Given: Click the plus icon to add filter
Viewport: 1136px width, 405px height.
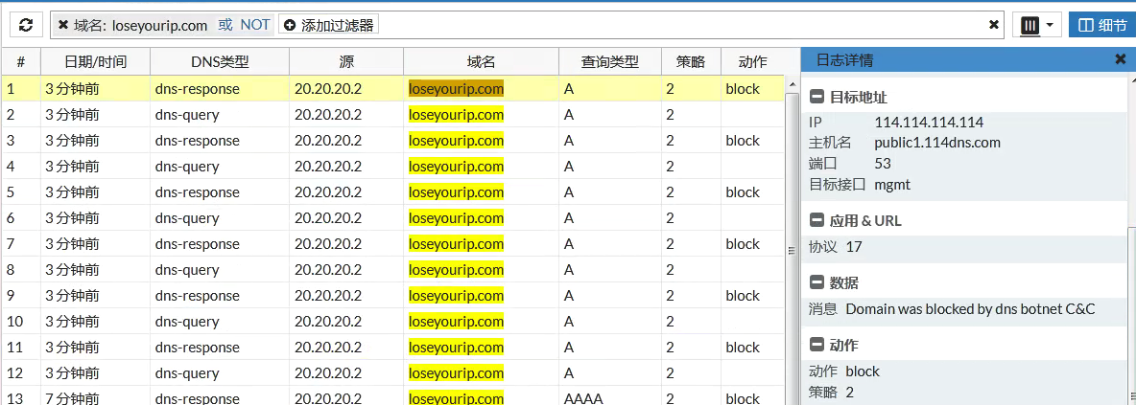Looking at the screenshot, I should click(x=290, y=25).
